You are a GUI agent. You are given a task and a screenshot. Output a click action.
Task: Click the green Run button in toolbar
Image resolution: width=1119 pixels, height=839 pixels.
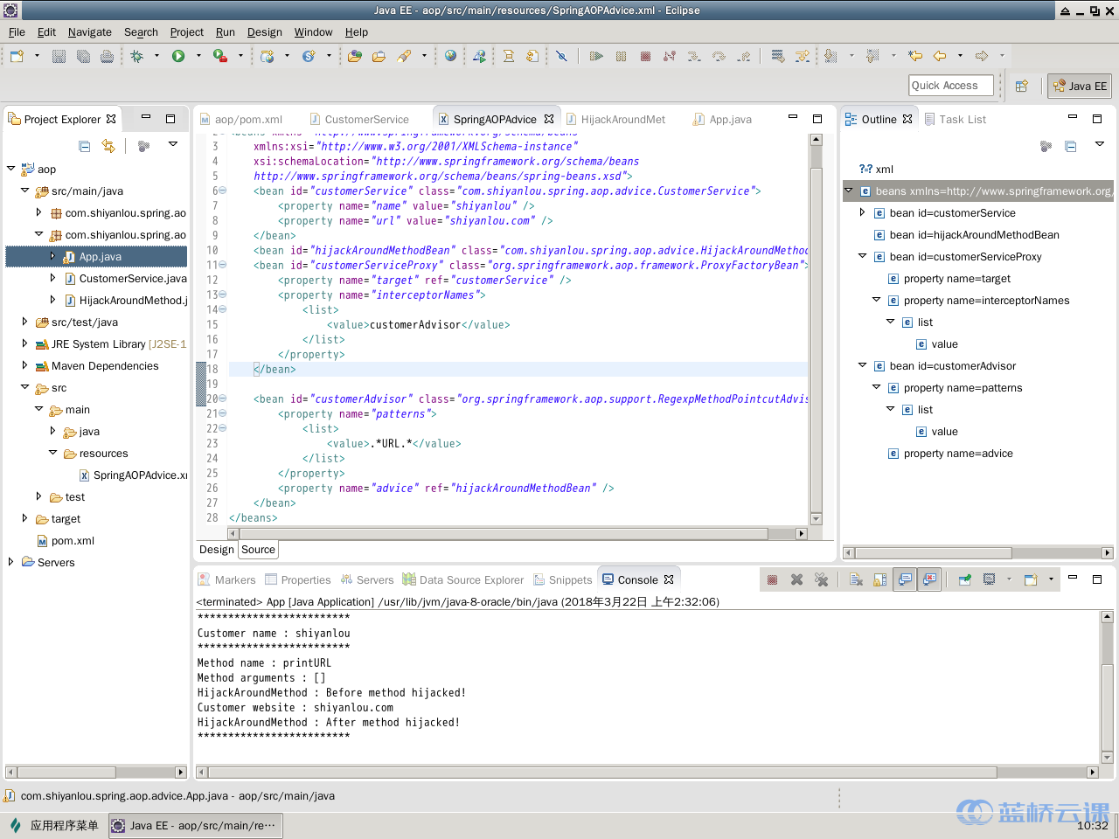coord(178,56)
